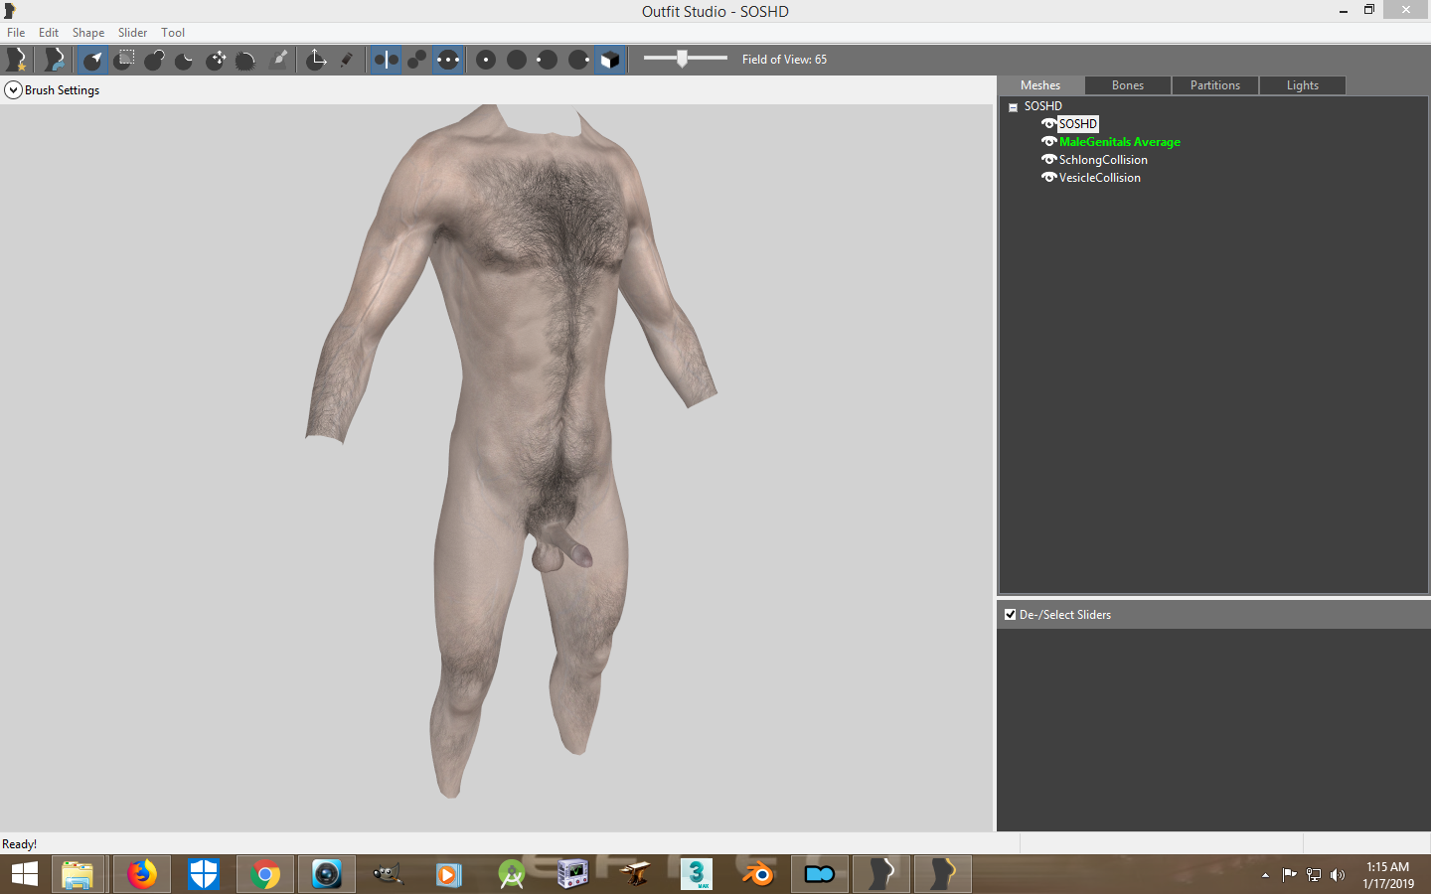The height and width of the screenshot is (894, 1431).
Task: Click the network tray icon
Action: pyautogui.click(x=1314, y=875)
